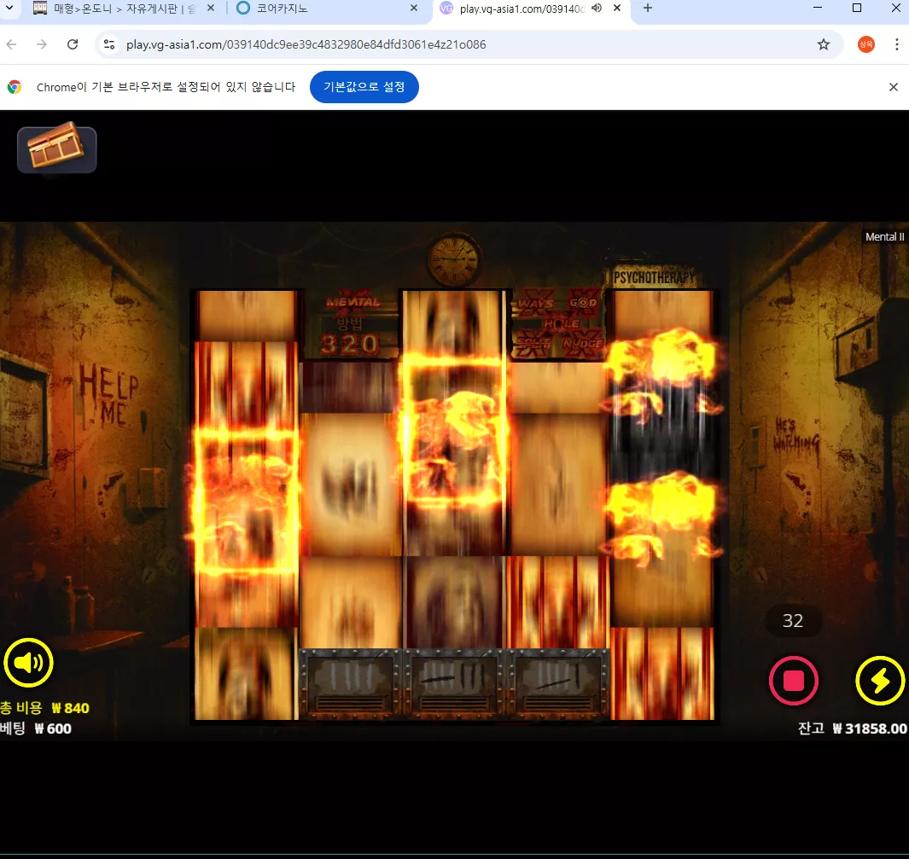Maximize the Chrome window
Viewport: 909px width, 859px height.
click(857, 9)
